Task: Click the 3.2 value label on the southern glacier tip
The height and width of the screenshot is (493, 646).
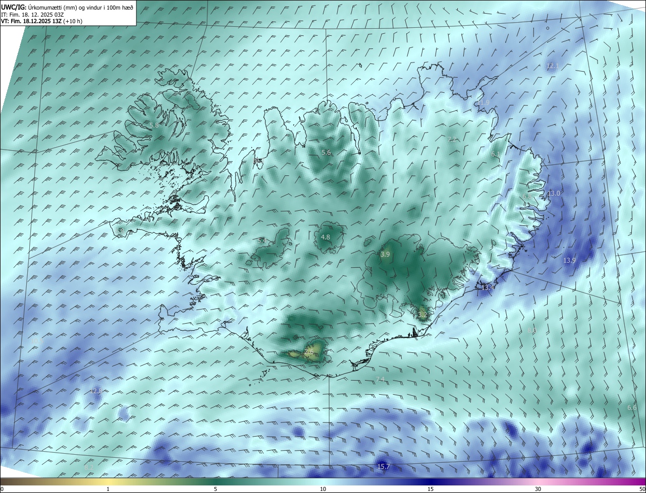Action: (x=422, y=315)
